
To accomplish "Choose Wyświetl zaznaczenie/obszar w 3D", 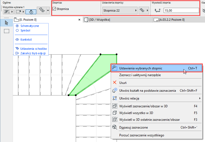I will (x=157, y=106).
